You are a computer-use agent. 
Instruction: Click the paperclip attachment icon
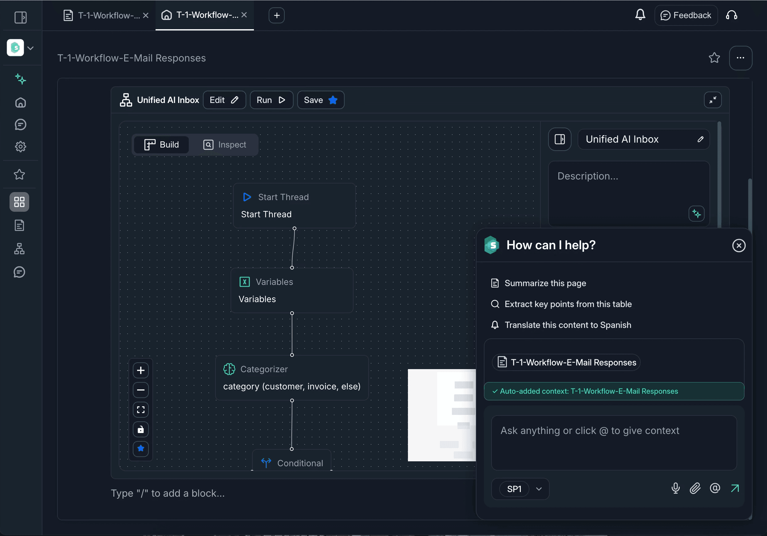(x=695, y=488)
